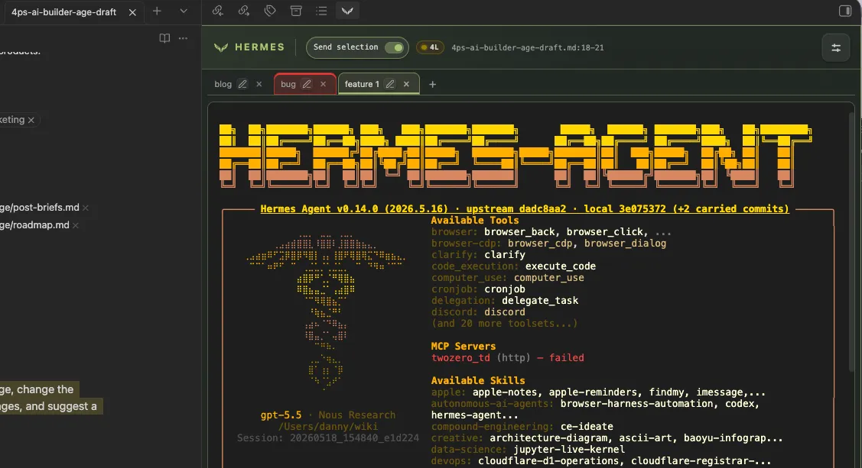Image resolution: width=862 pixels, height=468 pixels.
Task: Remove the roadmap.md entry
Action: (75, 225)
